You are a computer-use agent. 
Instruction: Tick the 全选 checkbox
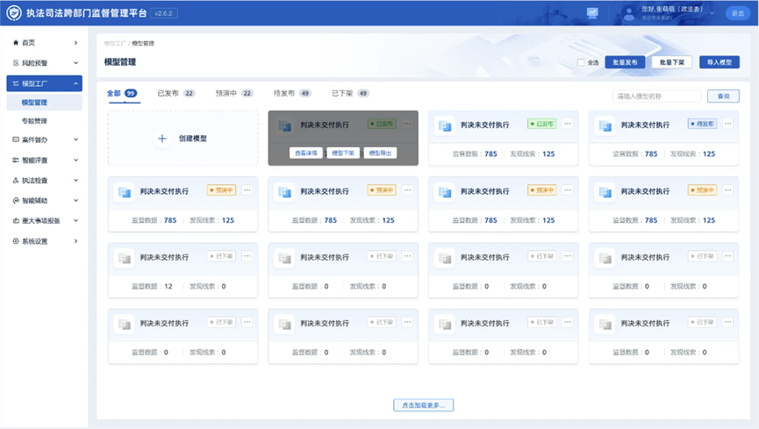(x=581, y=62)
